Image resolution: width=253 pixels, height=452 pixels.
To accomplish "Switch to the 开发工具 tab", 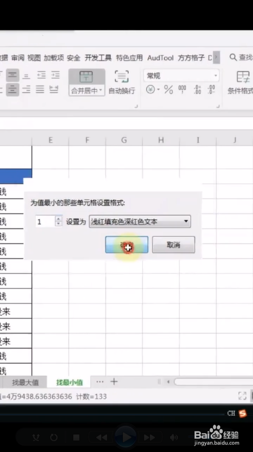I will 98,58.
